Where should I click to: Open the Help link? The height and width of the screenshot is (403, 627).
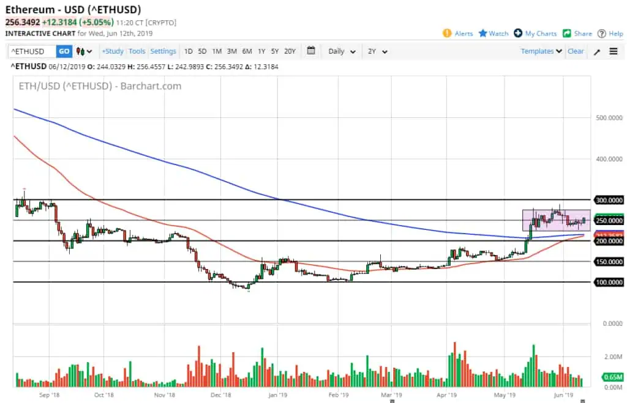point(615,34)
